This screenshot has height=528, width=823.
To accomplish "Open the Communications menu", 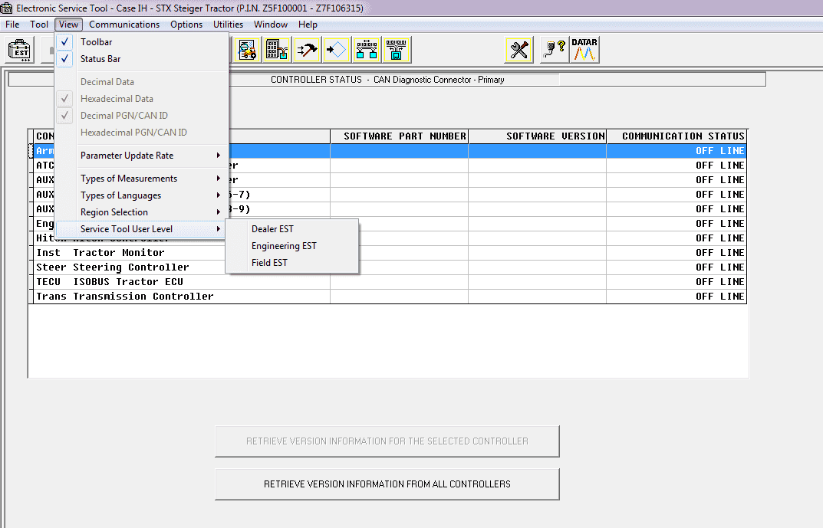I will (124, 24).
